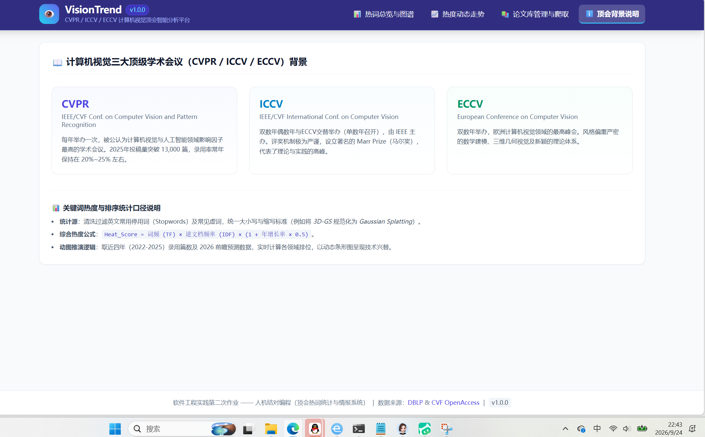Image resolution: width=705 pixels, height=437 pixels.
Task: Open the DBLP & CVF OpenAccess link
Action: tap(444, 402)
